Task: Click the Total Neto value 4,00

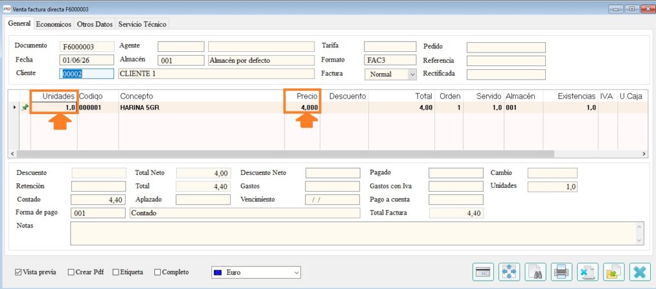Action: point(203,173)
